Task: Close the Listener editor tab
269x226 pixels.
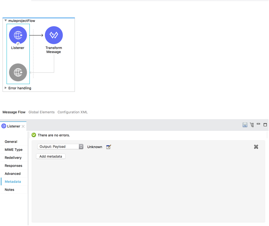Action: tap(23, 126)
